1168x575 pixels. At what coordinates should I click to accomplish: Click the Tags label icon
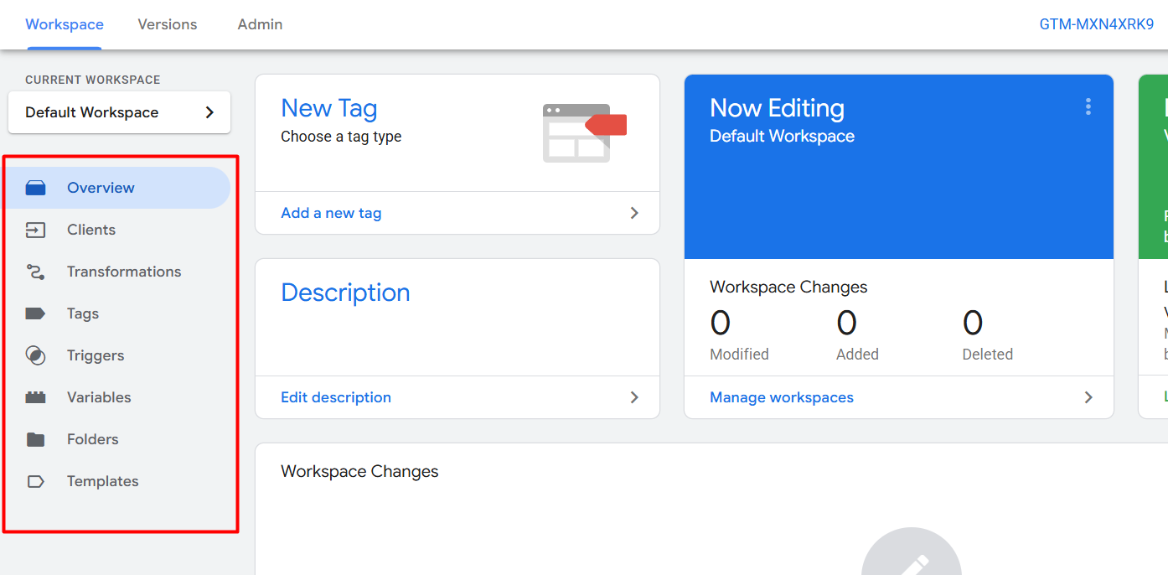point(35,313)
